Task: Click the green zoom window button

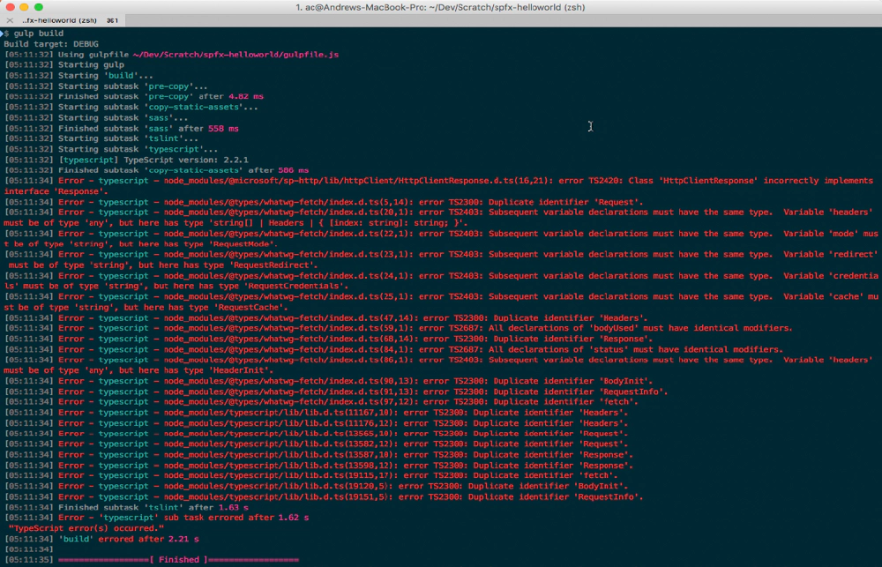Action: tap(38, 7)
